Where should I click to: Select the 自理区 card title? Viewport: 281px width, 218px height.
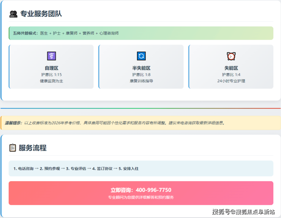tap(51, 68)
